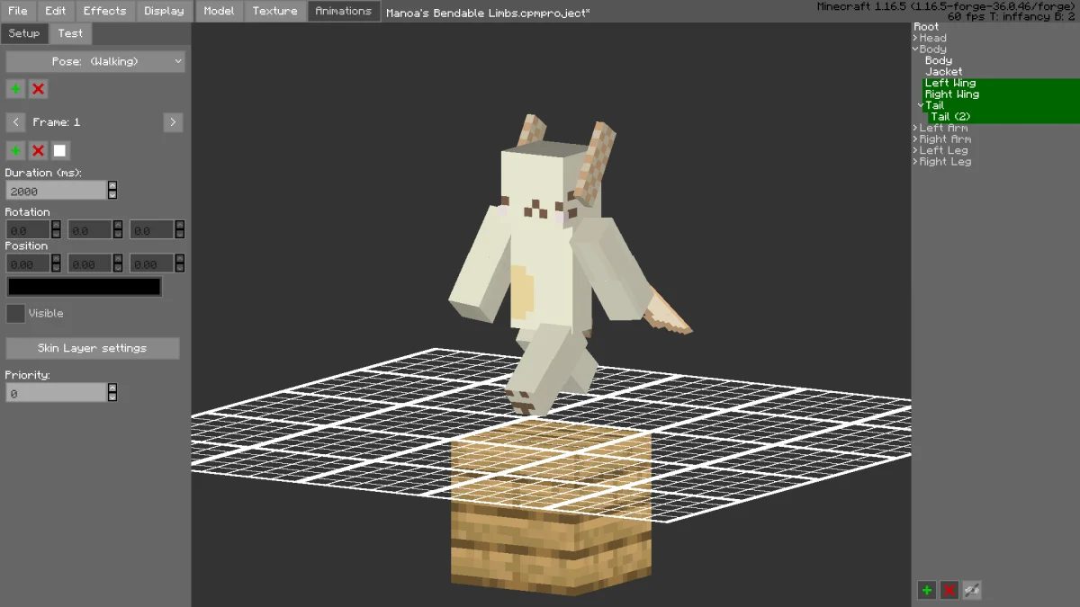Switch to the Setup sub-tab

click(24, 33)
